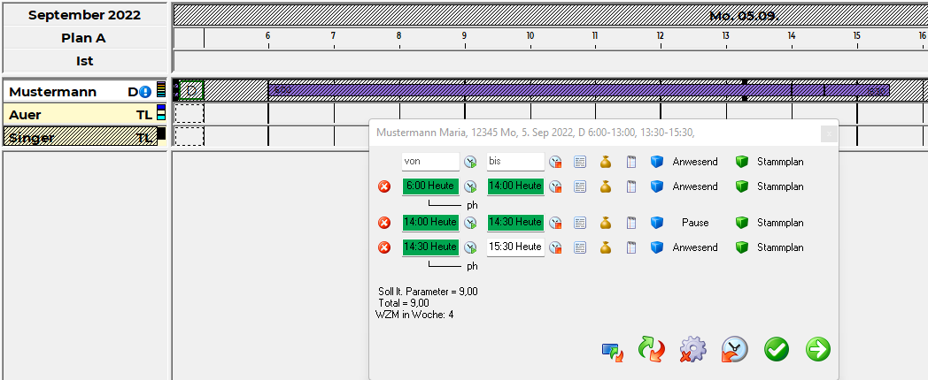Open clock picker beside empty 'von' field
This screenshot has width=928, height=380.
click(x=470, y=162)
